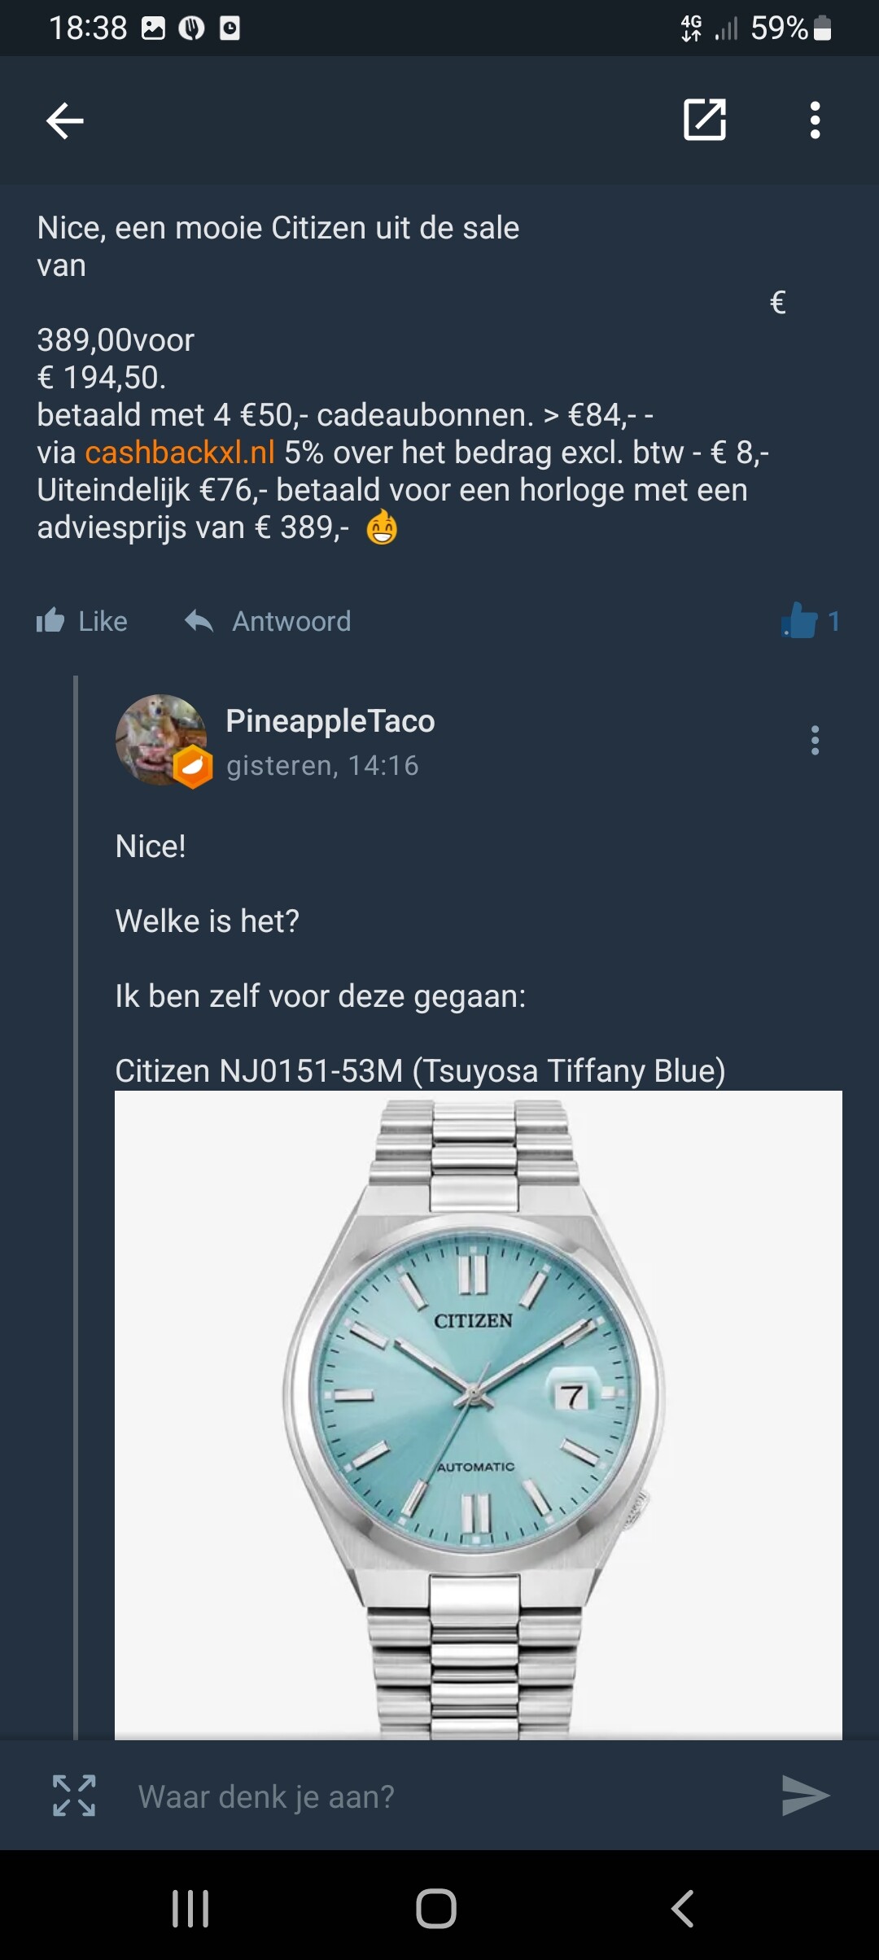Open the cashbackxl.nl link

(180, 453)
